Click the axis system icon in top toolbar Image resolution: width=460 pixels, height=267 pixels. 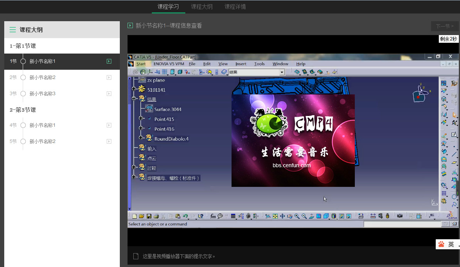click(150, 72)
